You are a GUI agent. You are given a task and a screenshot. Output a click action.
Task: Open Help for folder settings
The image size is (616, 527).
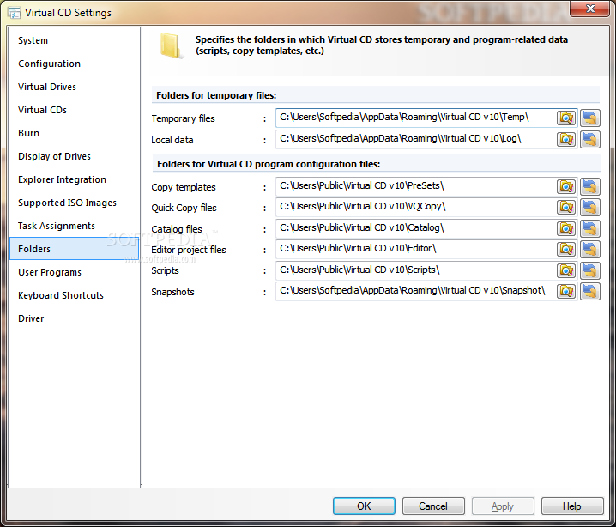tap(572, 506)
